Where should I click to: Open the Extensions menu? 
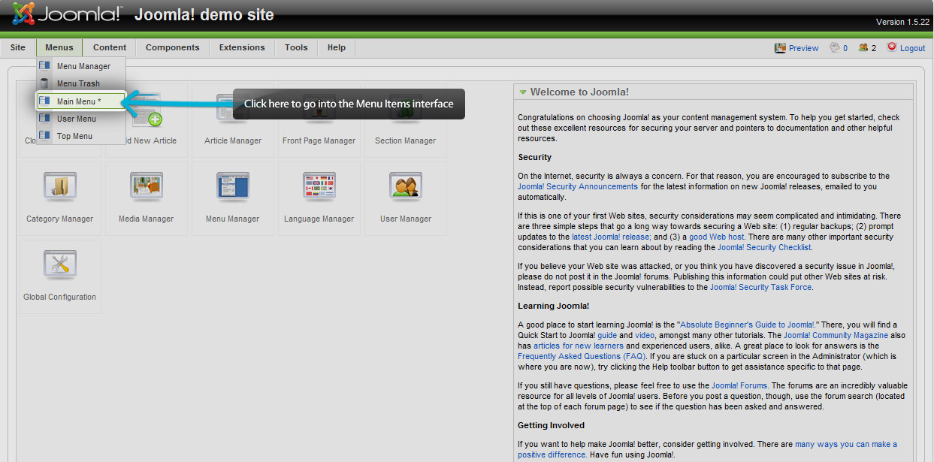coord(242,48)
